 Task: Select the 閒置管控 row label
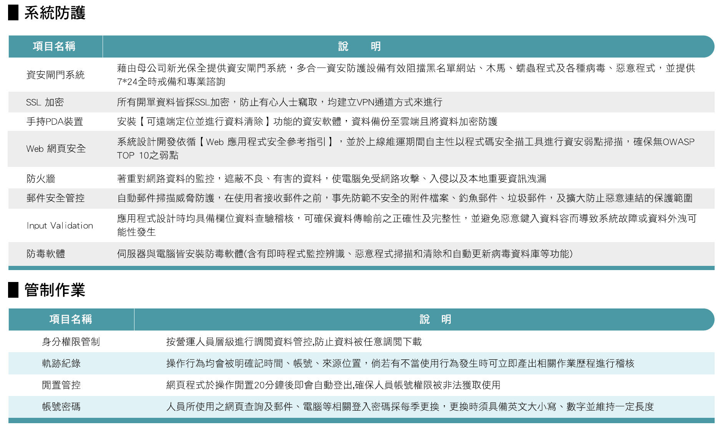(x=61, y=385)
